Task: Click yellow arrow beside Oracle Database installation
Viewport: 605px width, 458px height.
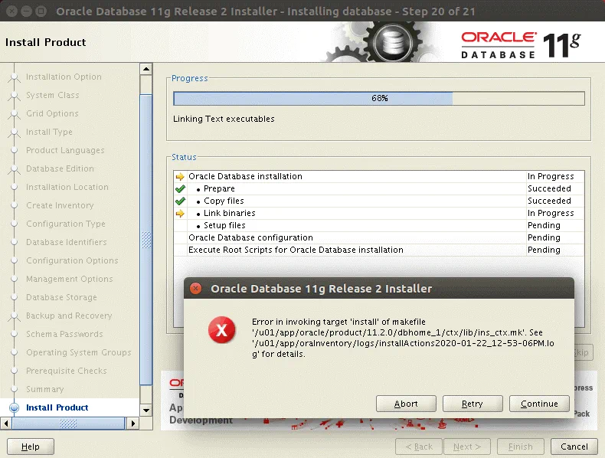Action: [x=180, y=176]
